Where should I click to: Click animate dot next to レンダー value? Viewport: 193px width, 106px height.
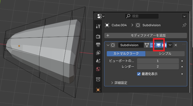[182, 67]
